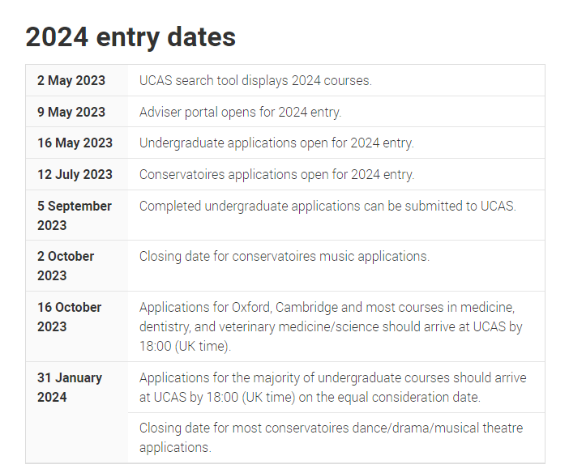
Task: Click the Oxford, Cambridge and medicine deadline text
Action: [x=327, y=307]
